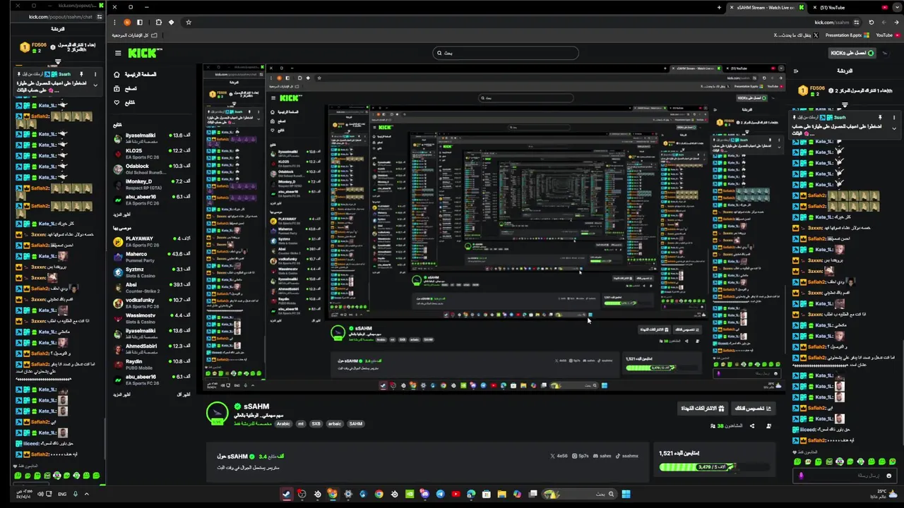Image resolution: width=904 pixels, height=508 pixels.
Task: Open the Discord link sahm
Action: (x=602, y=456)
